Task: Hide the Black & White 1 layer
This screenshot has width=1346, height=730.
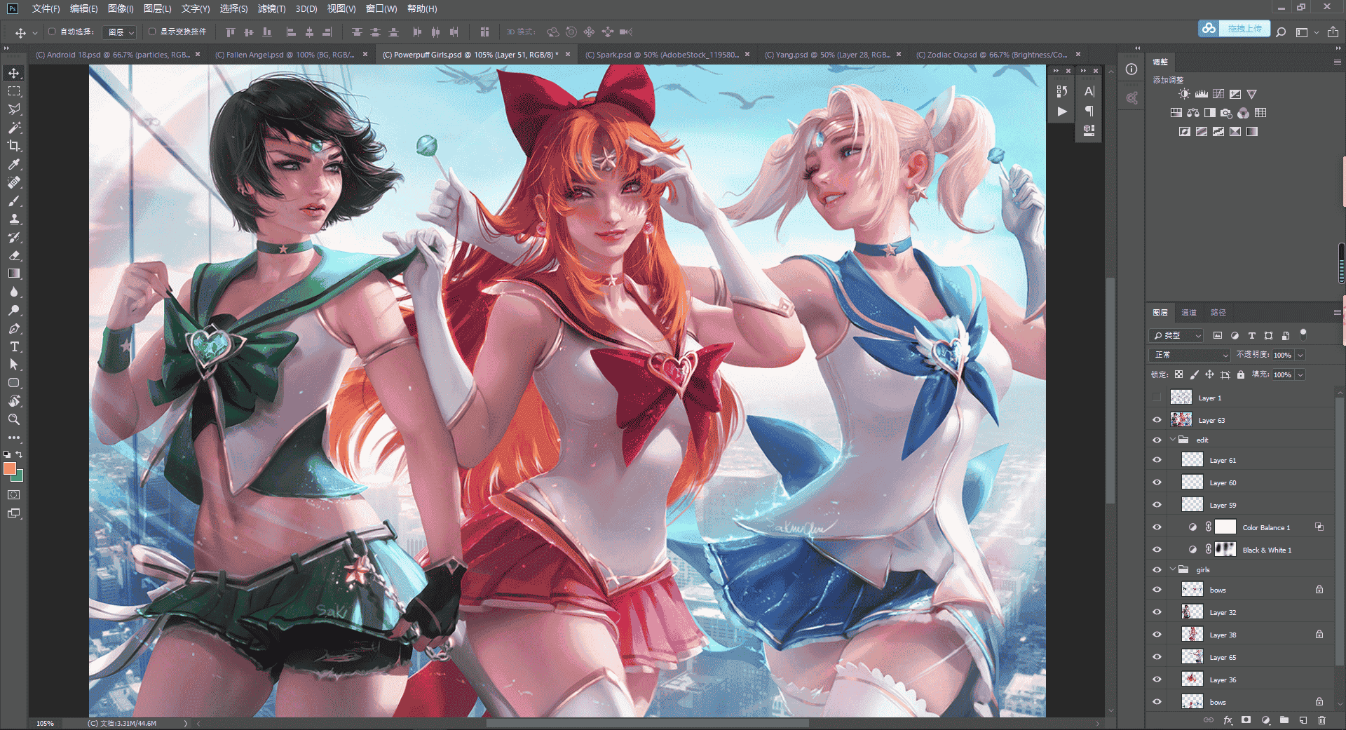Action: tap(1157, 550)
